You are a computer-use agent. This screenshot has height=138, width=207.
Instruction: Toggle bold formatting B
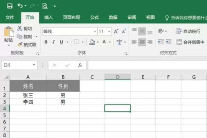(46, 42)
